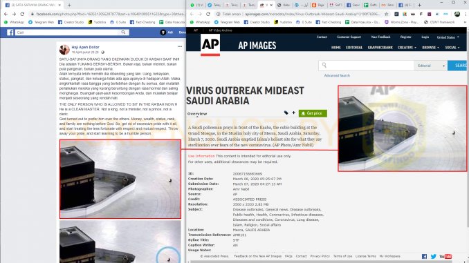Switch to the Daftar spreadsheet tab
The height and width of the screenshot is (263, 469).
point(370,5)
